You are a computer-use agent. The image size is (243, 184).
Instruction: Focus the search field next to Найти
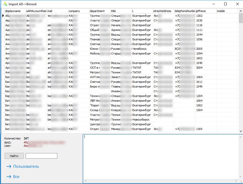tap(41, 156)
